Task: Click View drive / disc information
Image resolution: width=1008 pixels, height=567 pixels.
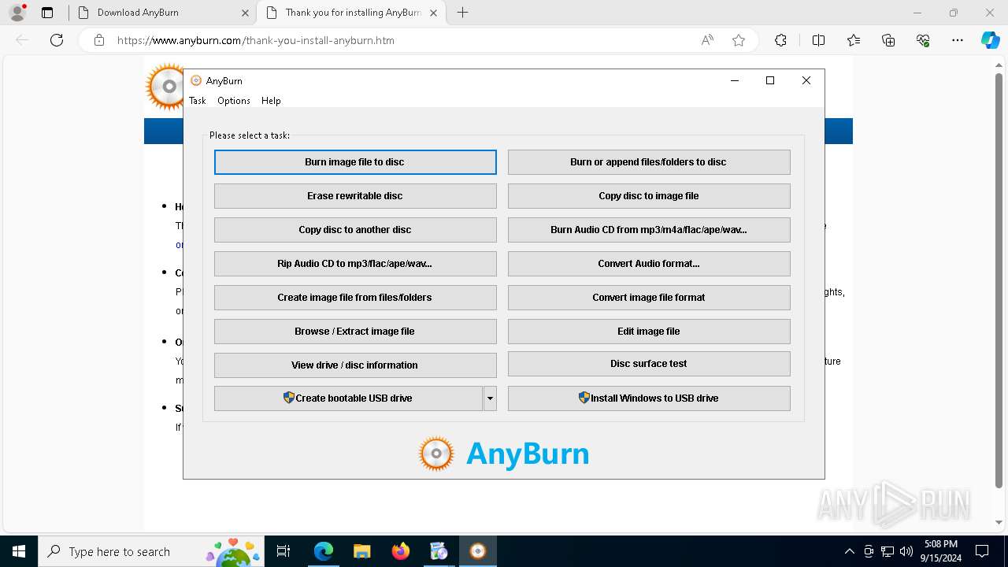Action: click(355, 365)
